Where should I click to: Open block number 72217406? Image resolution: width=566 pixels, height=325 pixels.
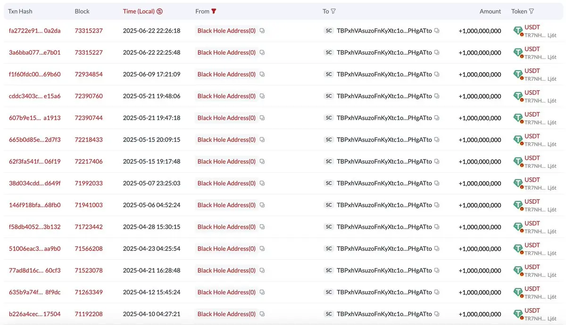[x=89, y=161]
